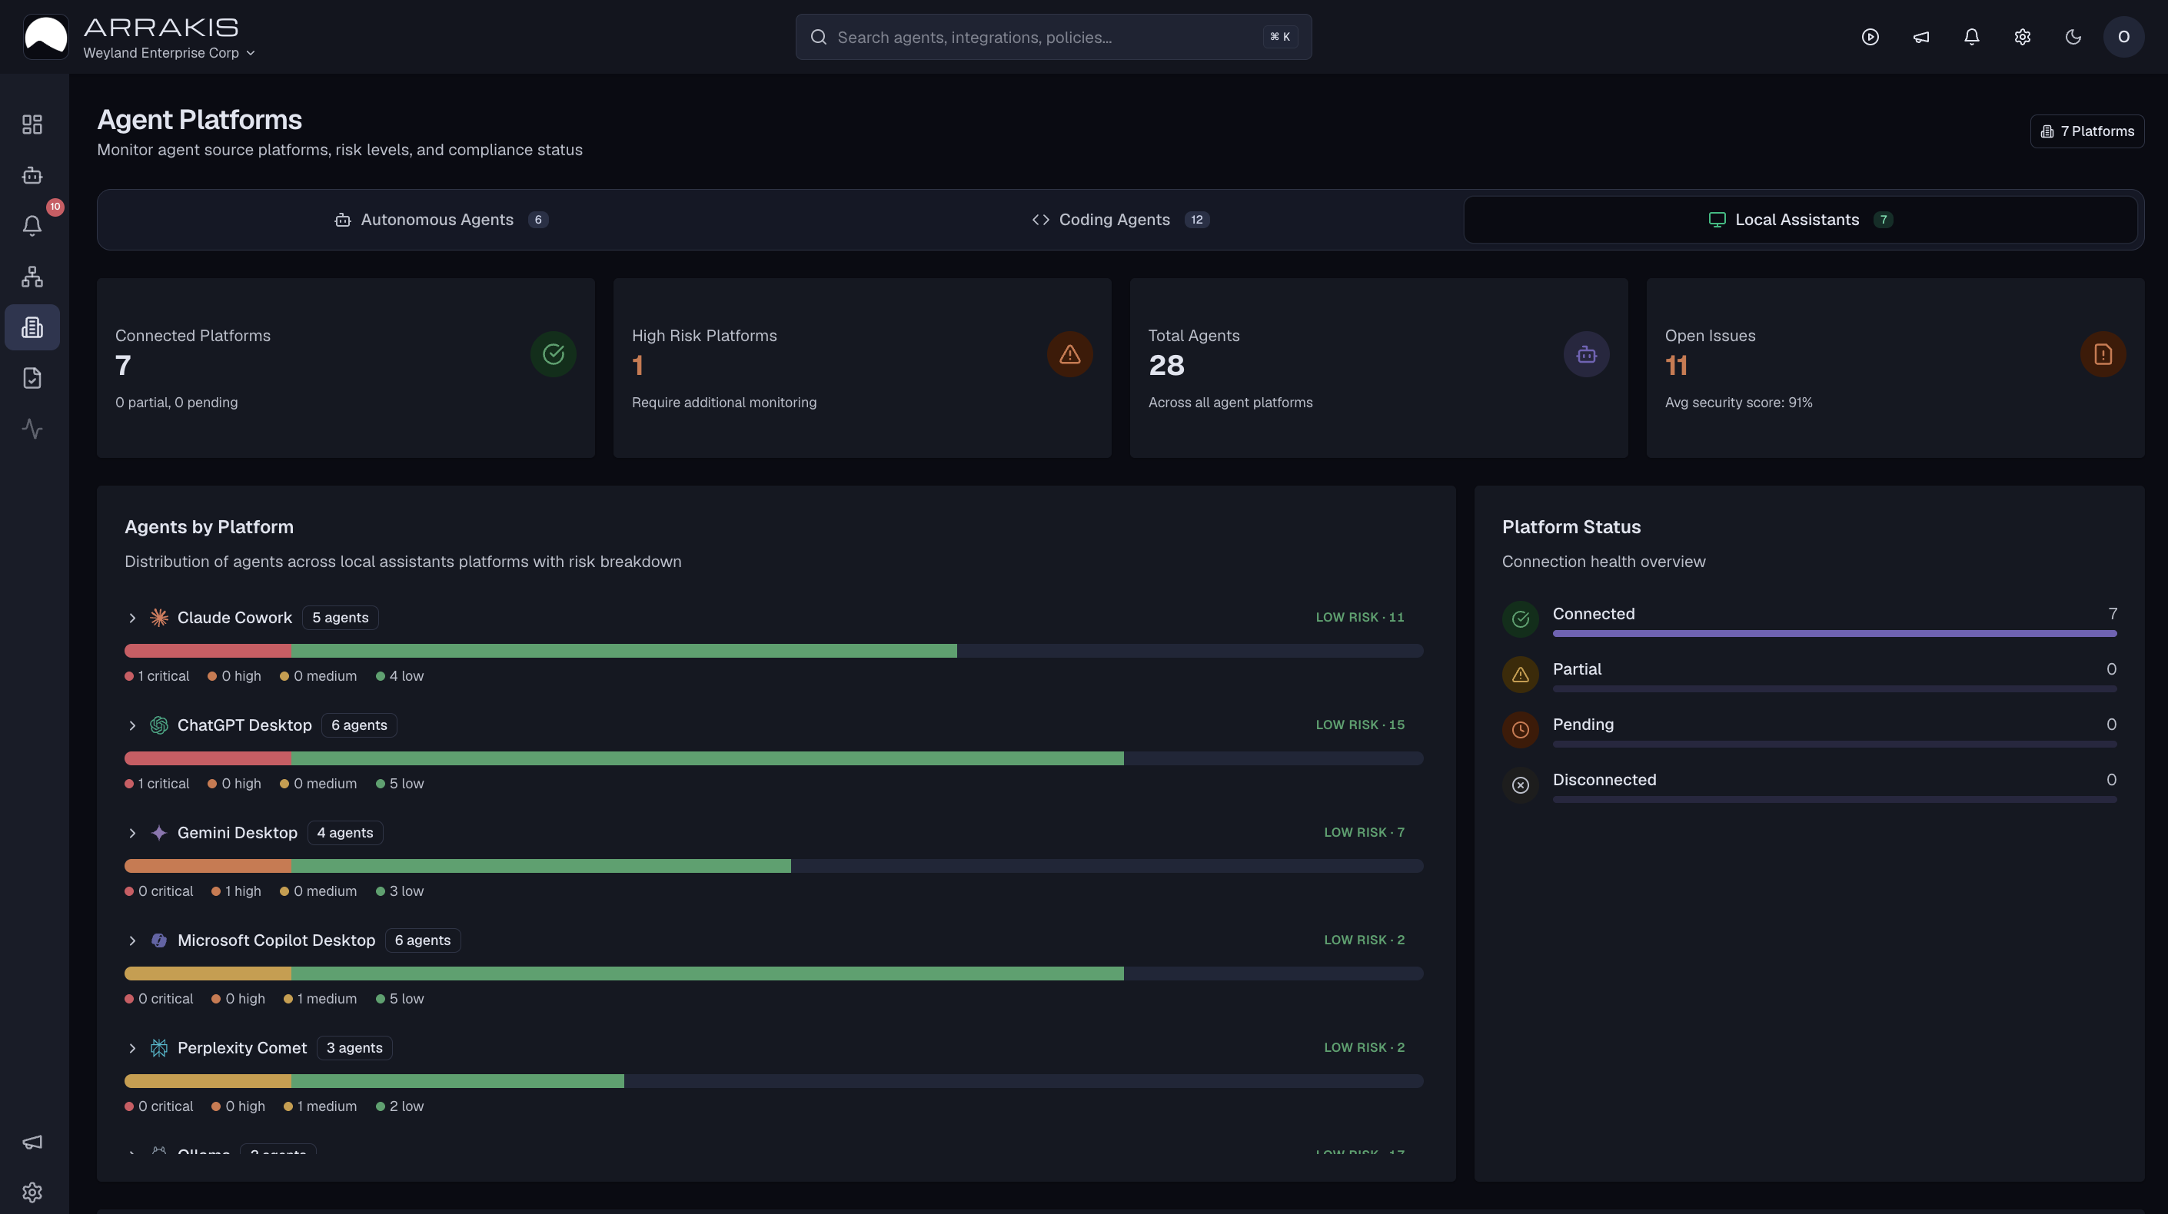This screenshot has width=2168, height=1214.
Task: Click the 5 agents badge for Claude Cowork
Action: coord(340,618)
